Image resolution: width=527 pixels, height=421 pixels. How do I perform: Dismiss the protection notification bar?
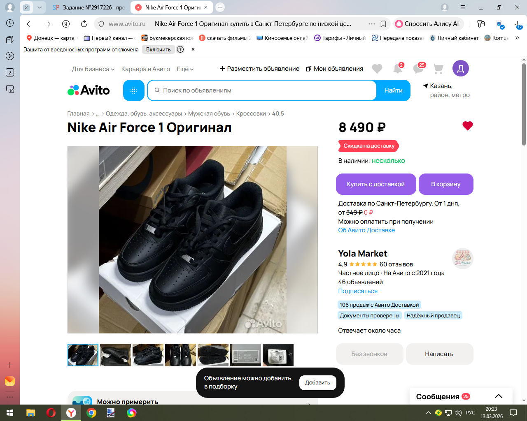click(193, 49)
